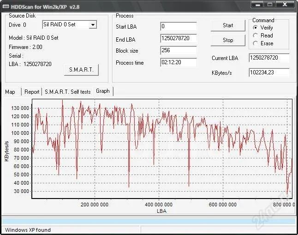Open the S.M.A.R.T. Self tests tab
This screenshot has width=298, height=235.
point(67,92)
